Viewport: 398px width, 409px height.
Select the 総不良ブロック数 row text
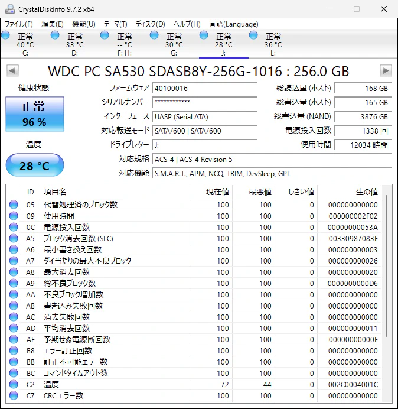[x=70, y=283]
